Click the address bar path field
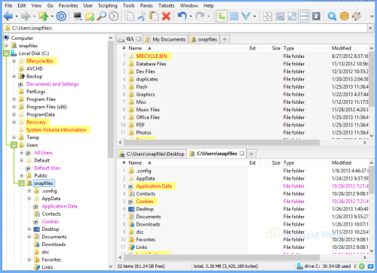The height and width of the screenshot is (273, 377). 185,28
